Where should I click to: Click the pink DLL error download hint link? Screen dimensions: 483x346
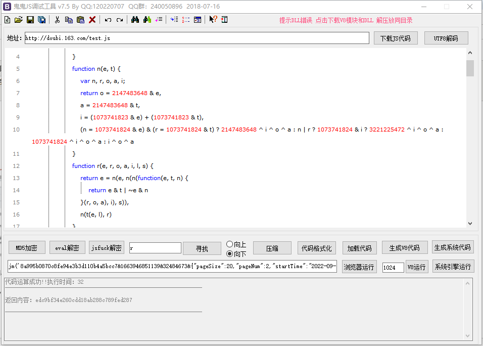[346, 20]
